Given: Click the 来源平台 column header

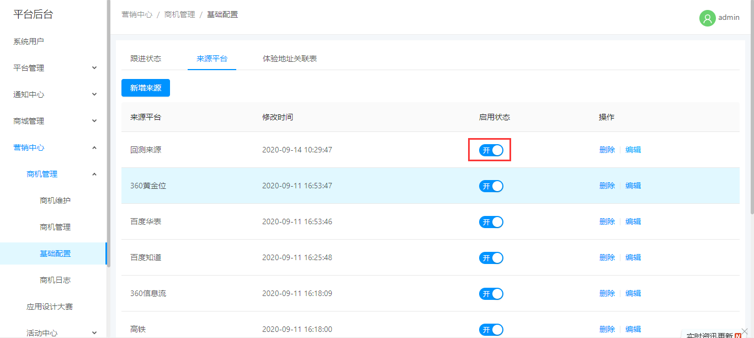Looking at the screenshot, I should point(146,117).
